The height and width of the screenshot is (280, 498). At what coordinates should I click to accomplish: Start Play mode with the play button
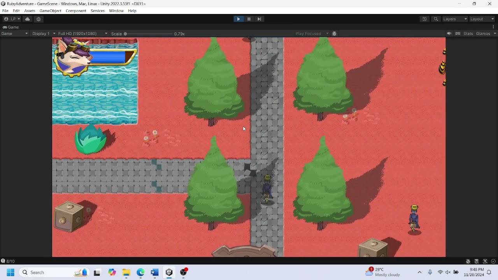(x=238, y=19)
